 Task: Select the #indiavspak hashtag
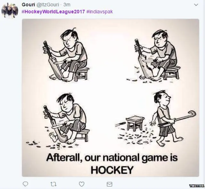pyautogui.click(x=100, y=12)
